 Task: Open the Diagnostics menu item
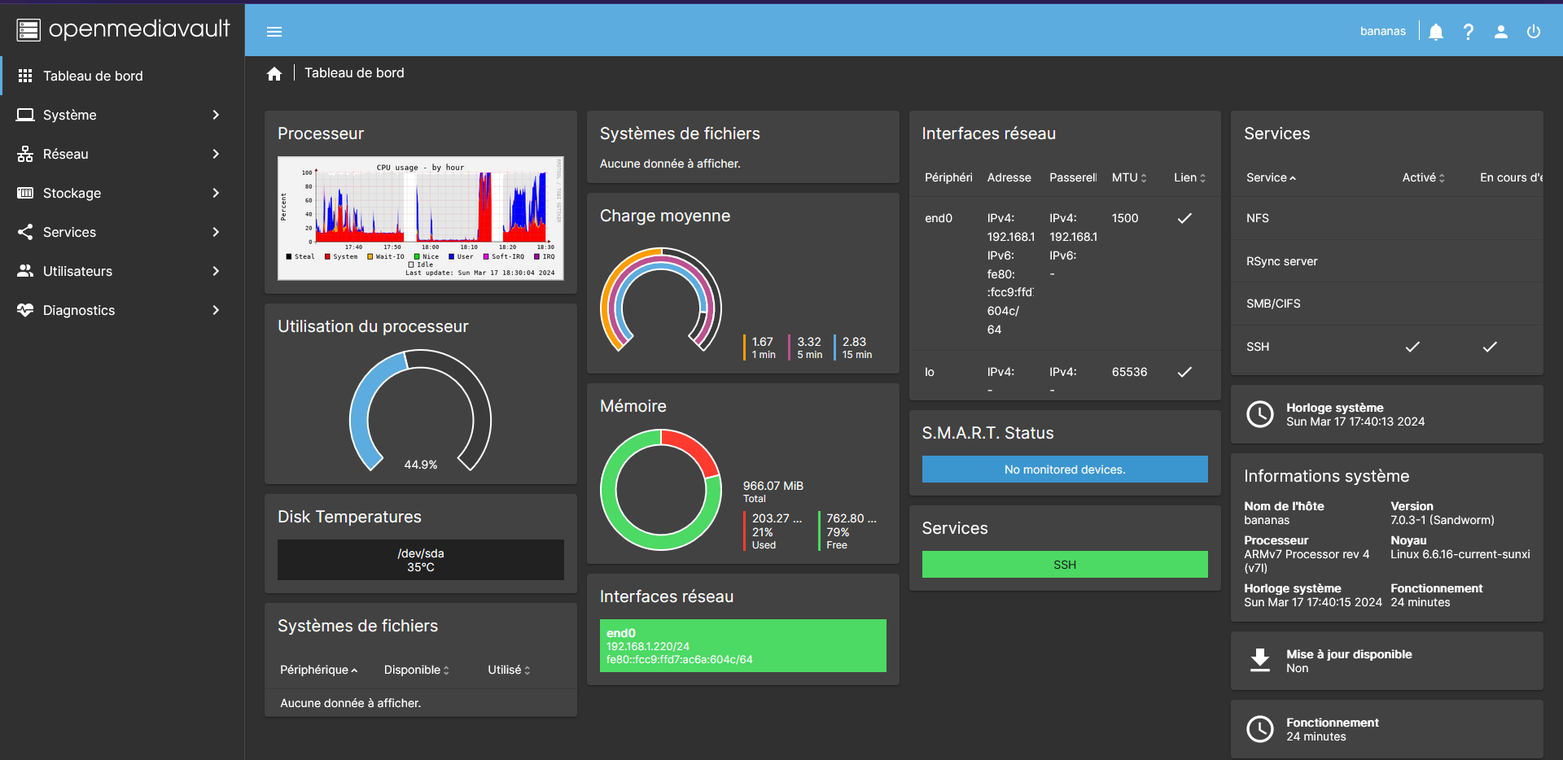(x=79, y=310)
